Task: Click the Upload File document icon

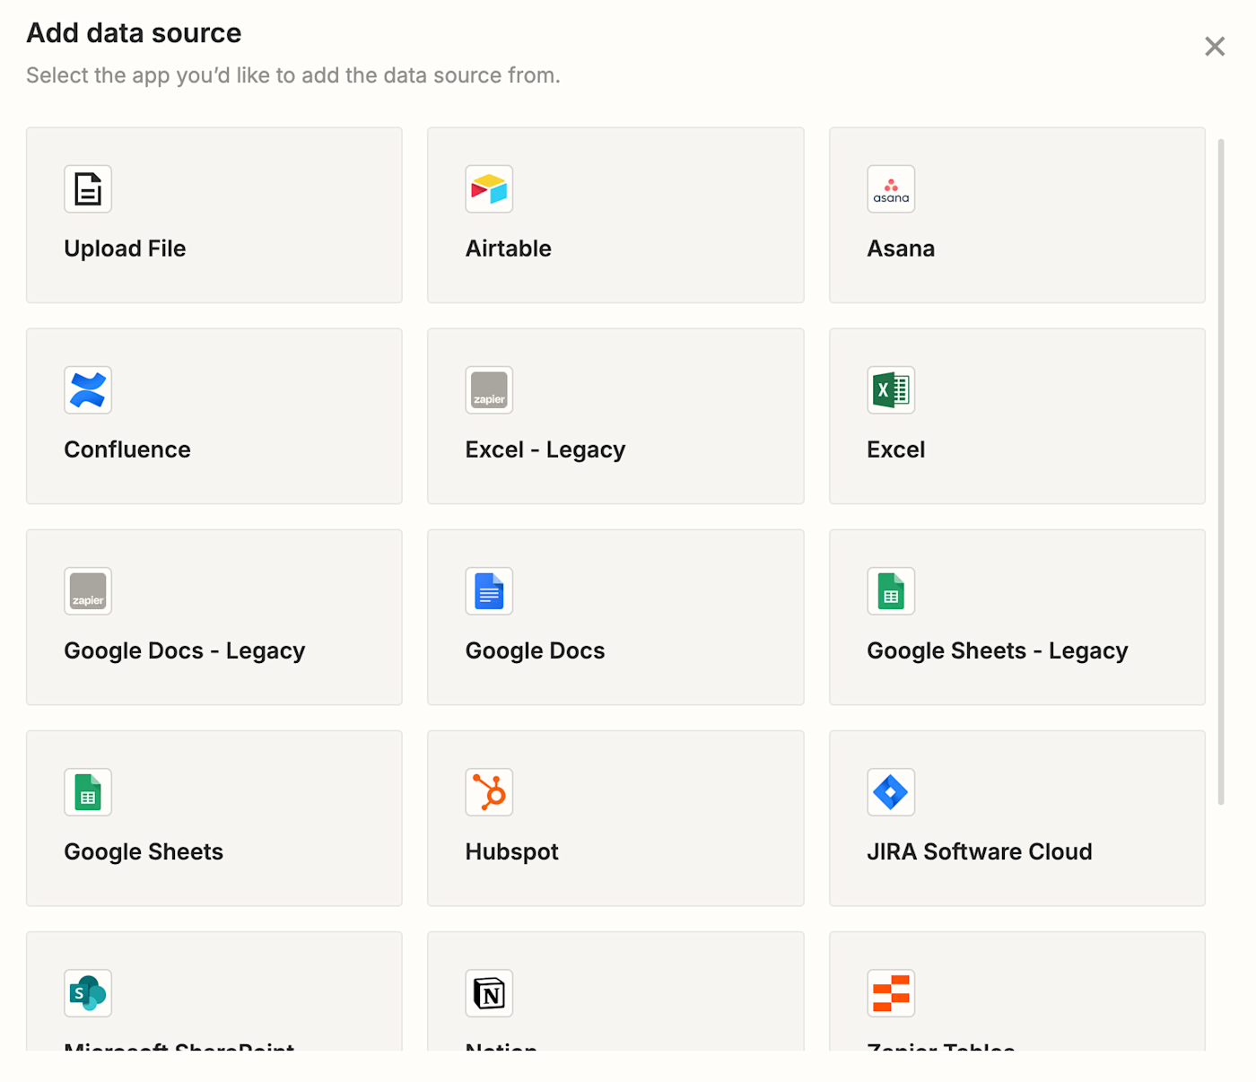Action: [x=88, y=188]
